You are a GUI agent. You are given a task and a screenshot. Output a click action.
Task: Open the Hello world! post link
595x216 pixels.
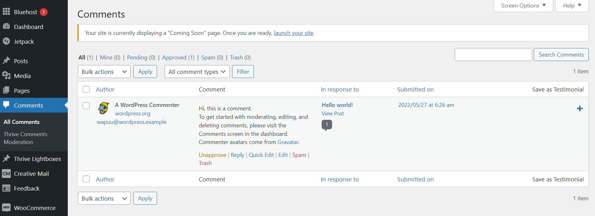tap(337, 105)
